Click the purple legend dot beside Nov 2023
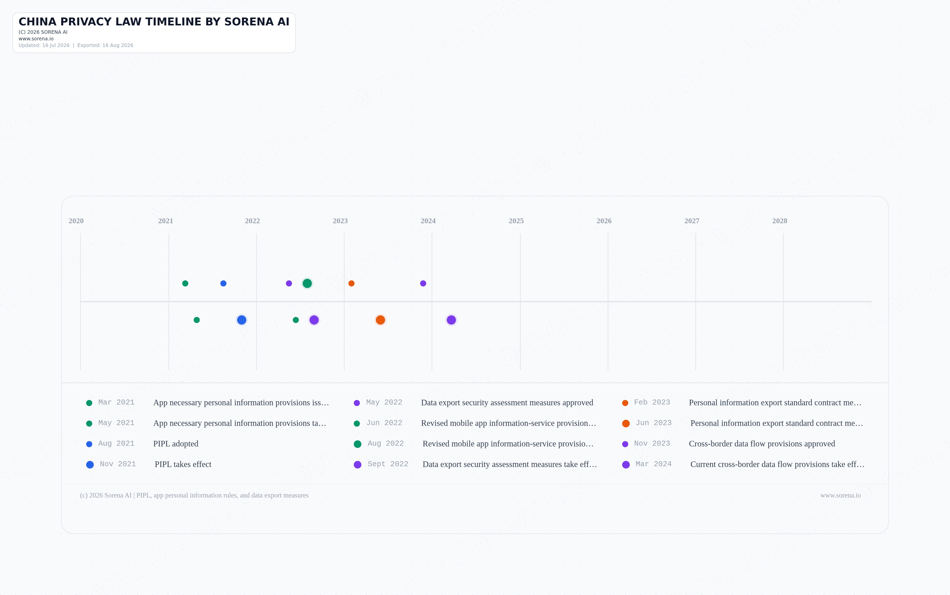The height and width of the screenshot is (595, 950). (x=625, y=444)
